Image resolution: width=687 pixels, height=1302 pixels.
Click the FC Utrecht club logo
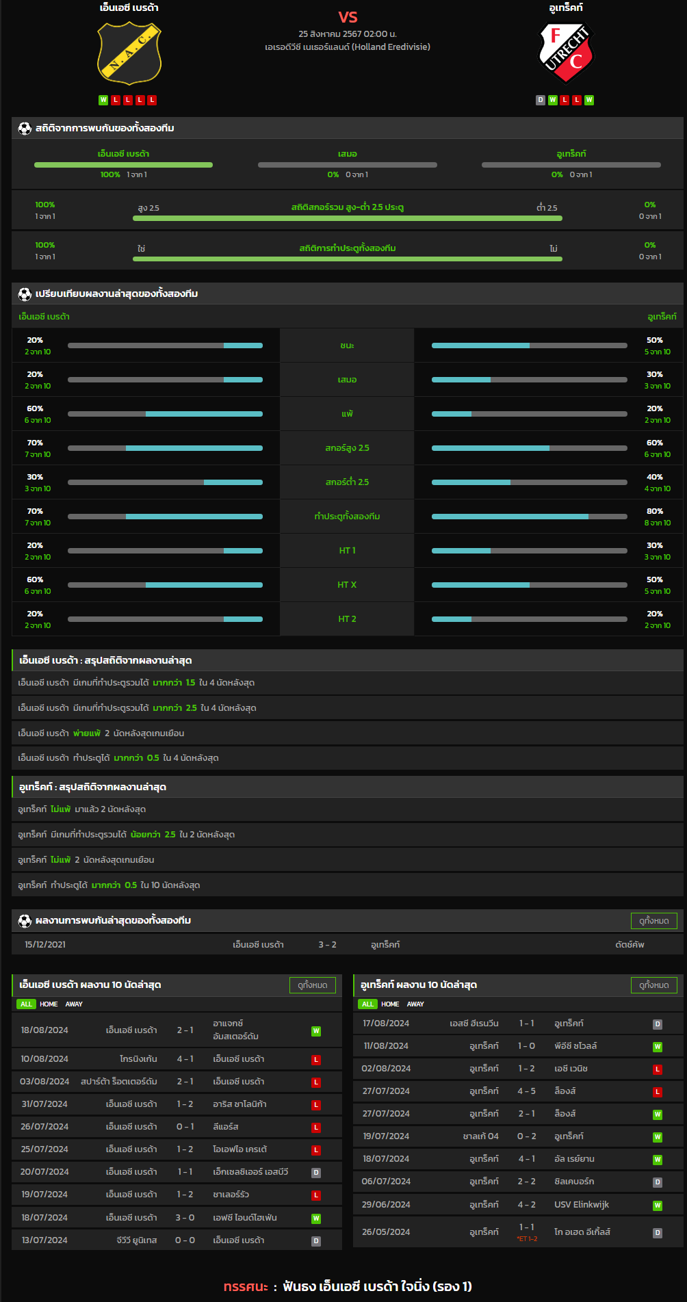click(566, 53)
